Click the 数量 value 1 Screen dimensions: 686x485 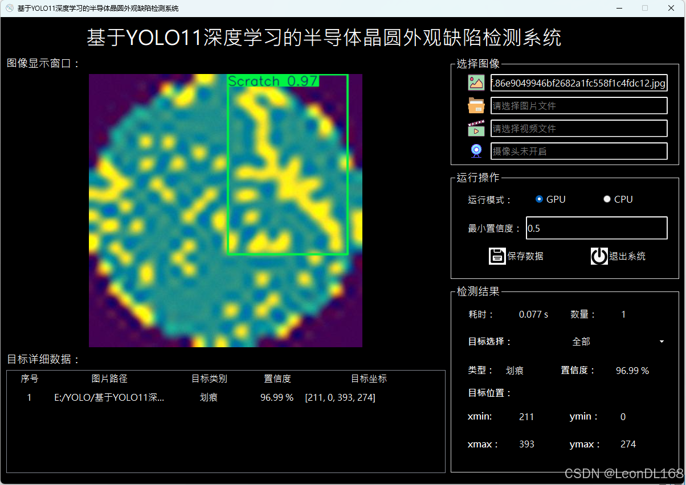pyautogui.click(x=623, y=314)
